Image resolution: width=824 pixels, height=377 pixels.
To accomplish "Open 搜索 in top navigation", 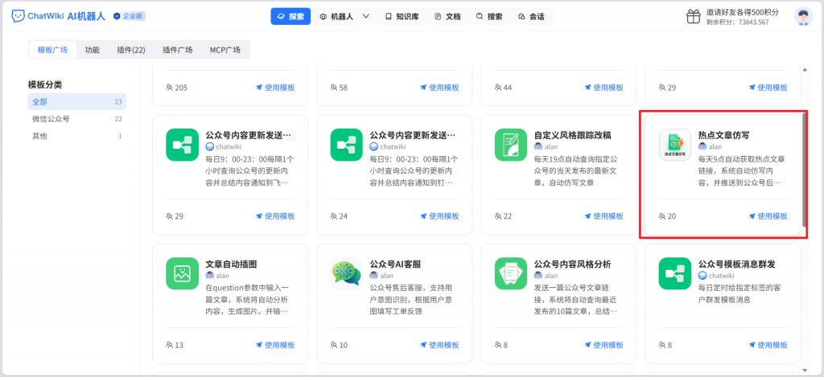I will pos(489,16).
